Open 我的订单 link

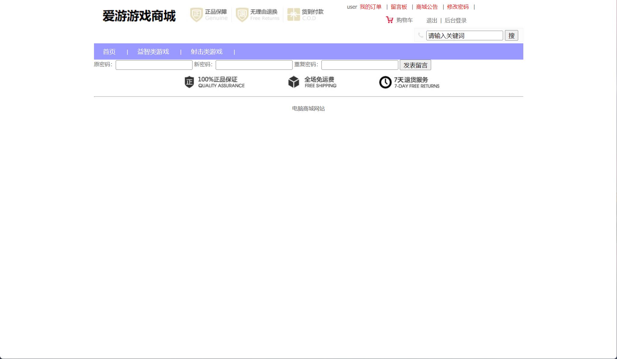click(x=370, y=6)
